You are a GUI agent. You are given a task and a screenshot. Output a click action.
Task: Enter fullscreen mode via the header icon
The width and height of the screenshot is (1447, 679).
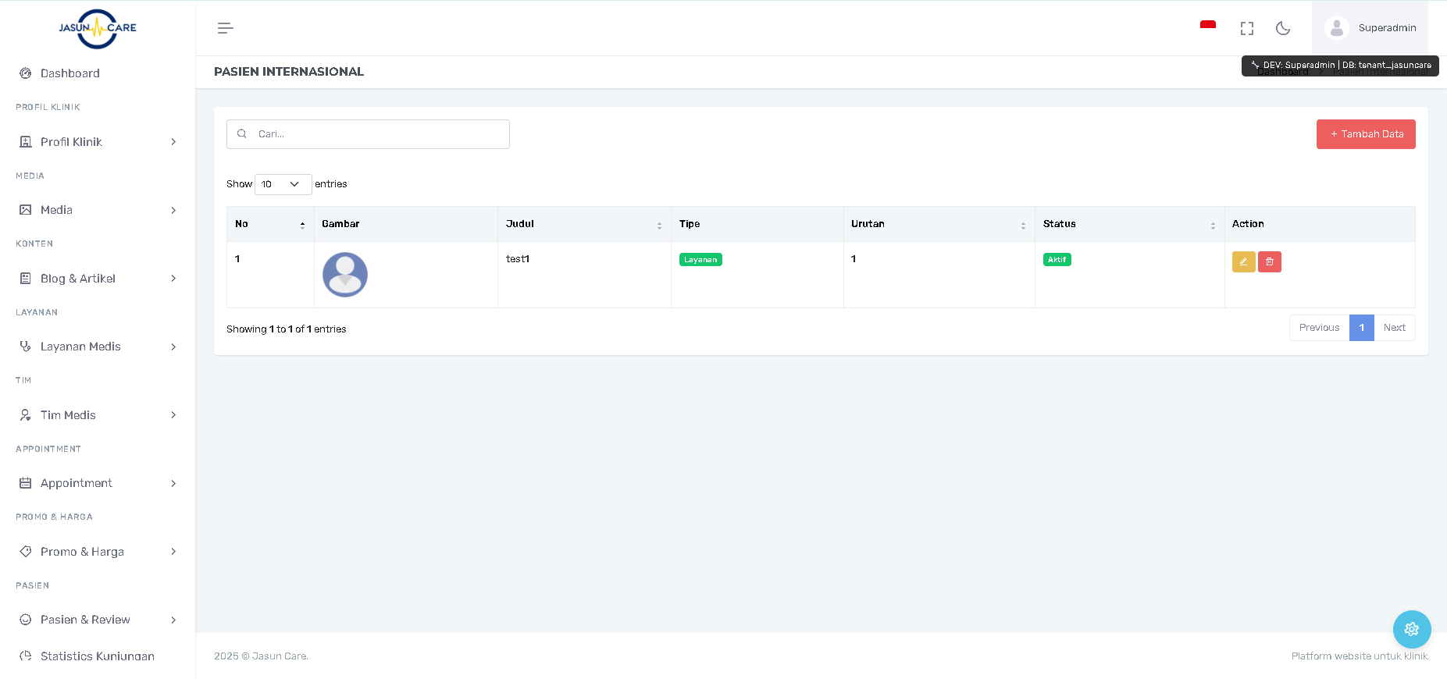coord(1246,28)
